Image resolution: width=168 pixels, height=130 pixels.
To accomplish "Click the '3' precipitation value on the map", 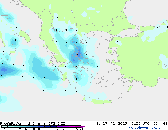I will [77, 42].
